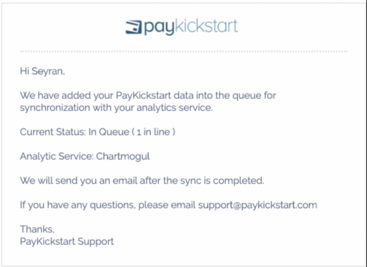Click the "PayKickstart Support" signature
Viewport: 367px width, 267px height.
67,241
